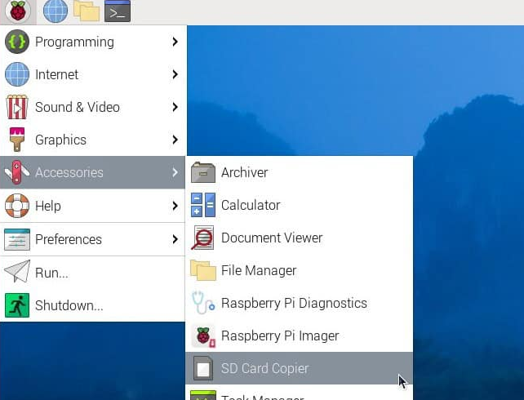Select SD Card Copier entry

(x=264, y=368)
